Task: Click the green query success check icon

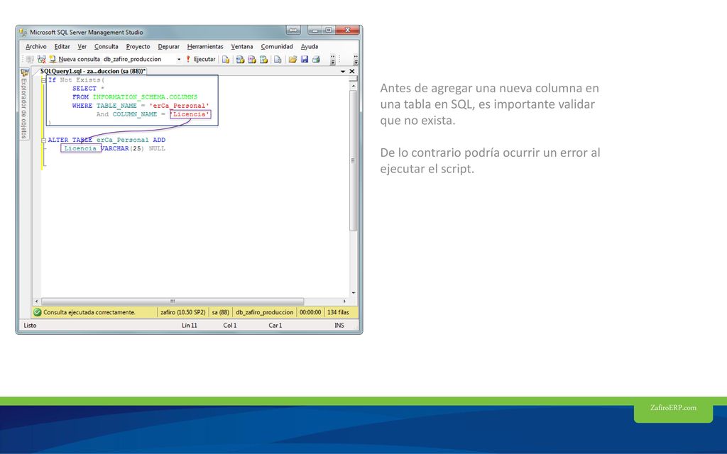Action: (x=38, y=312)
